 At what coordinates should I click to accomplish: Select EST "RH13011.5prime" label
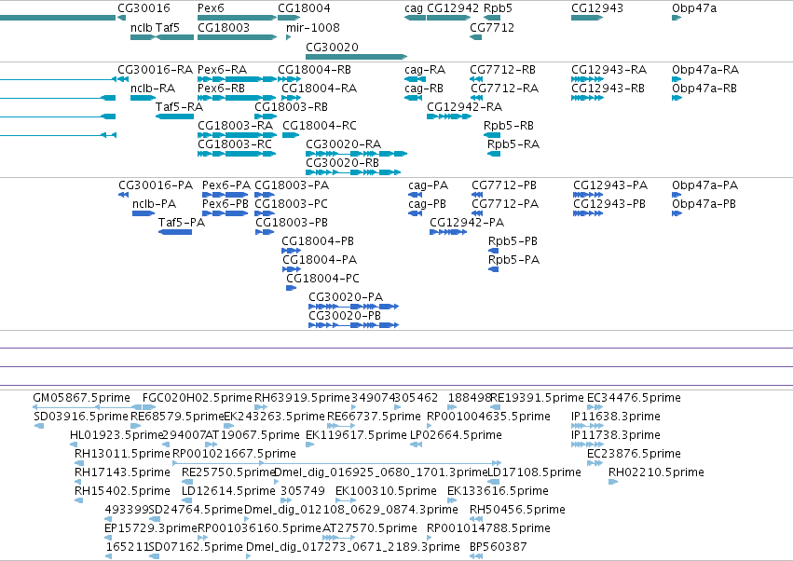pyautogui.click(x=122, y=454)
